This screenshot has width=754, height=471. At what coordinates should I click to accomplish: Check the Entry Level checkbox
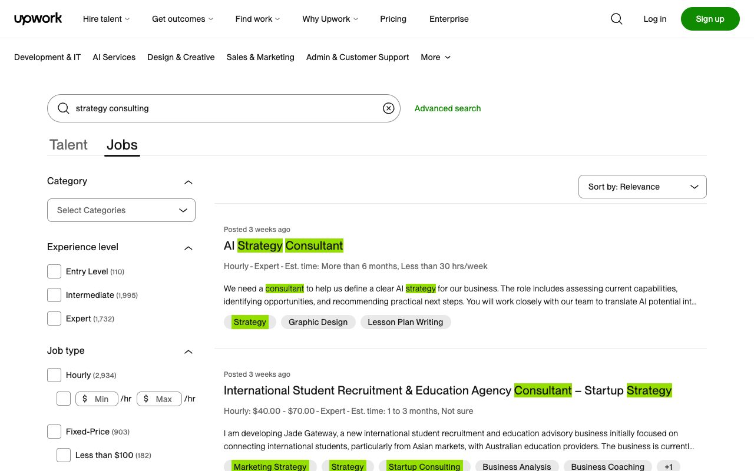[x=54, y=271]
